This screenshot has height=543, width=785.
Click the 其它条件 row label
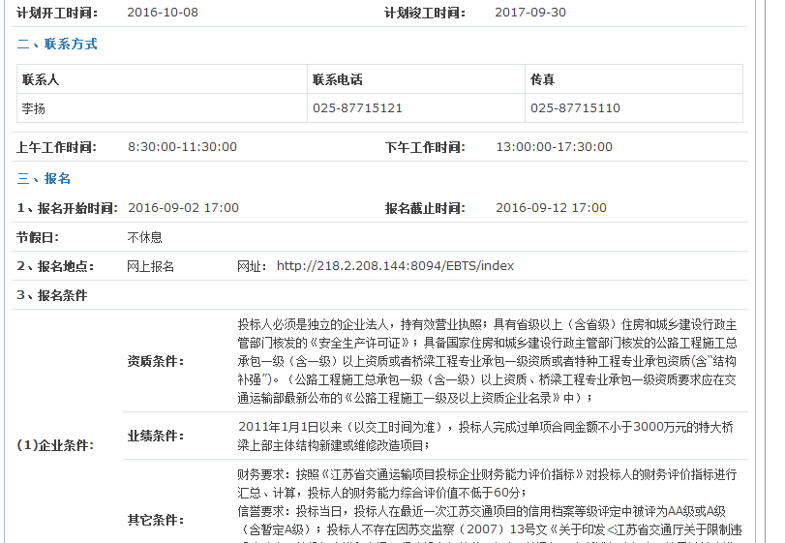pos(156,520)
